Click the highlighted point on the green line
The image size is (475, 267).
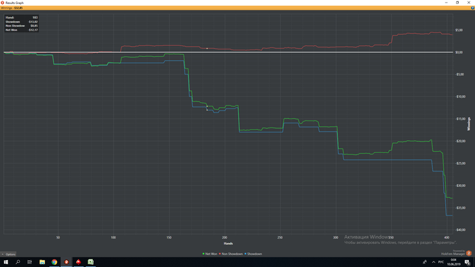207,106
